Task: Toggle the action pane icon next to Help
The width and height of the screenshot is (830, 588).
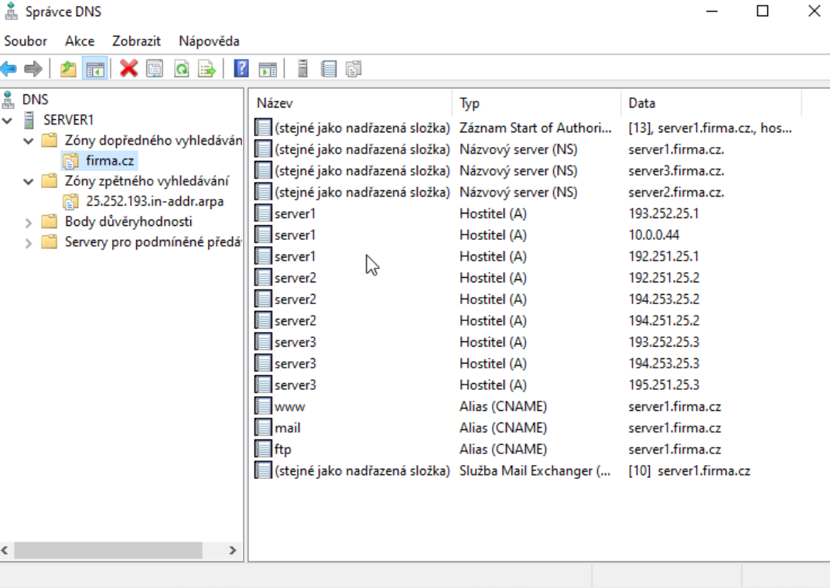Action: coord(268,69)
